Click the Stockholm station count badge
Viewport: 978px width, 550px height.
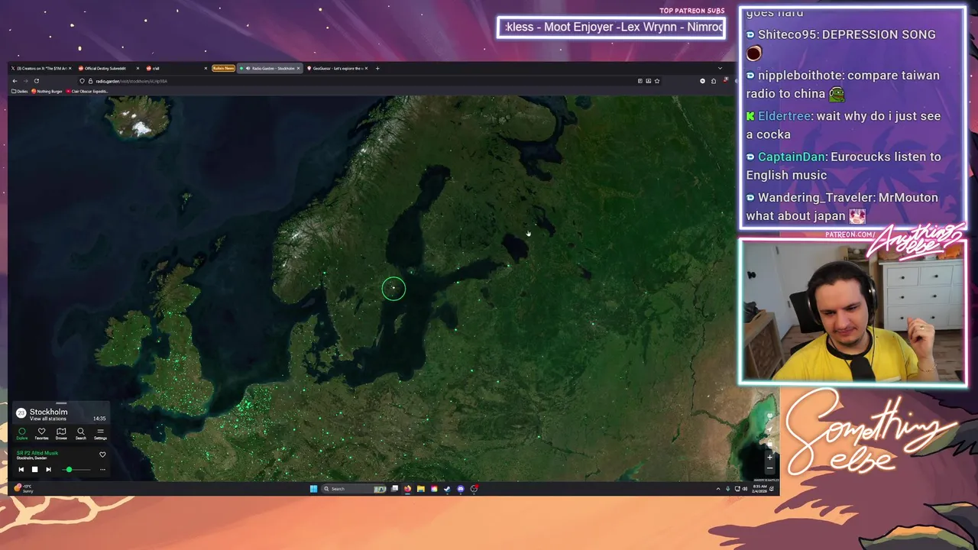point(21,413)
